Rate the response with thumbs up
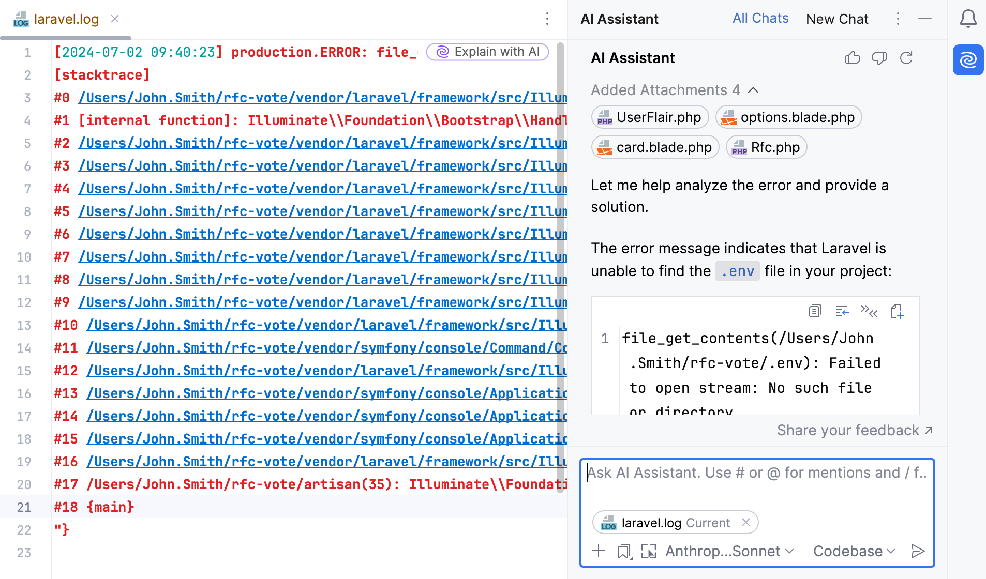Image resolution: width=986 pixels, height=579 pixels. (x=852, y=58)
